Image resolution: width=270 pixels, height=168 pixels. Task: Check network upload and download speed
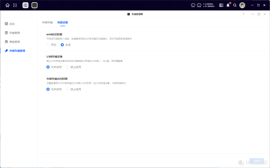click(x=209, y=5)
